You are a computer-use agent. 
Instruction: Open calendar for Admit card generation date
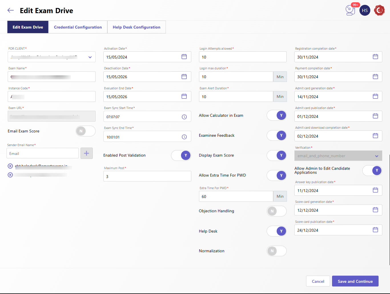375,96
